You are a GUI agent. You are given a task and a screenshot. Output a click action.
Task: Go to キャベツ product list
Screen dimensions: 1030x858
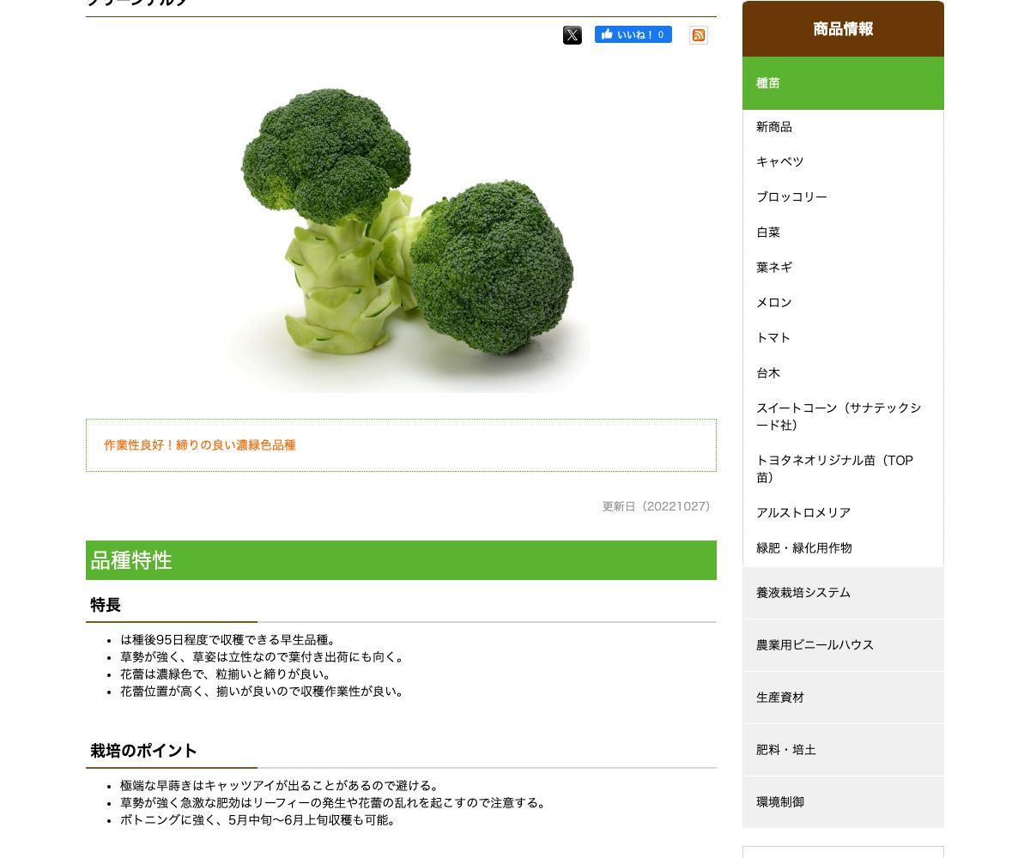843,162
